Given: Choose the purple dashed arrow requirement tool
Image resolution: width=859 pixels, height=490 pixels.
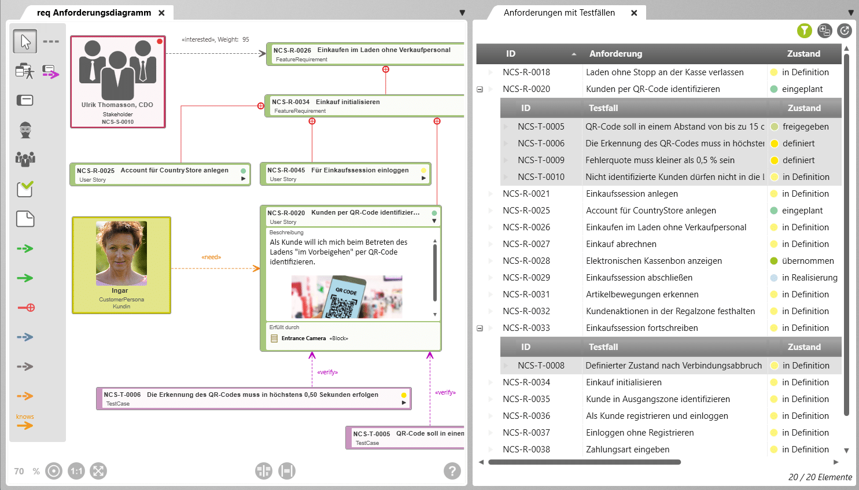Looking at the screenshot, I should pyautogui.click(x=51, y=72).
